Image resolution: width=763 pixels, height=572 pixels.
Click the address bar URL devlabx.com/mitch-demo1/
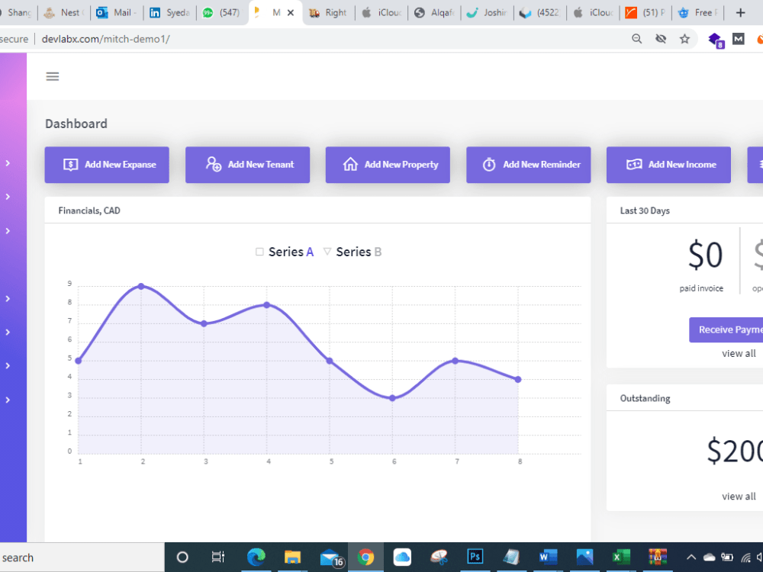[x=105, y=39]
